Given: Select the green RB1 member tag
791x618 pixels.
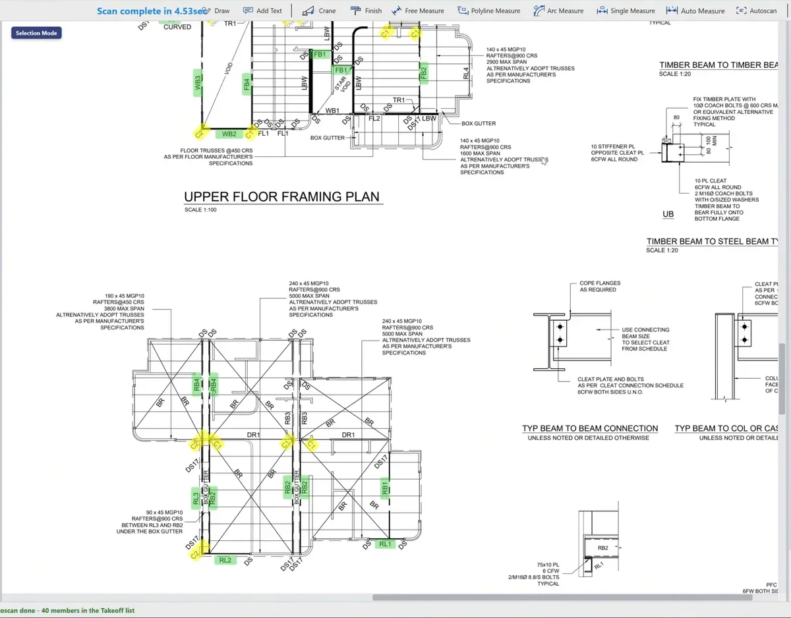Looking at the screenshot, I should pyautogui.click(x=385, y=488).
